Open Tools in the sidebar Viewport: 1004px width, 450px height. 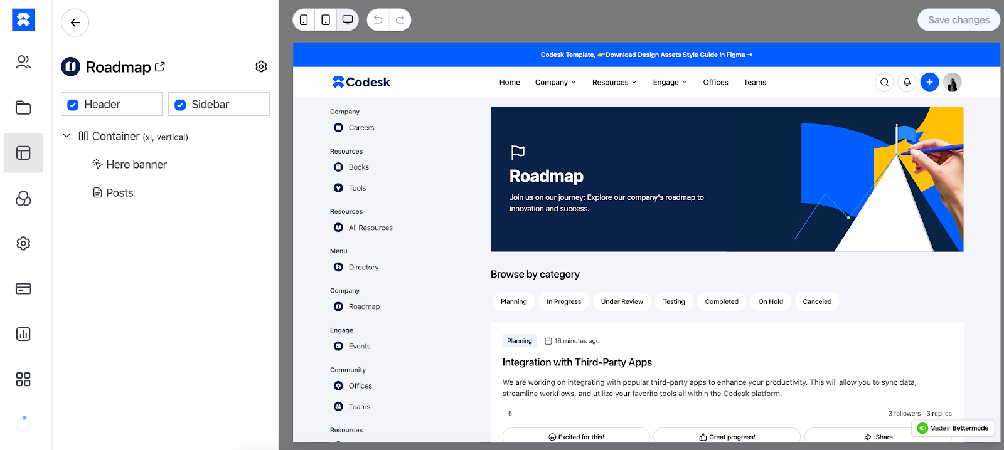(x=350, y=188)
